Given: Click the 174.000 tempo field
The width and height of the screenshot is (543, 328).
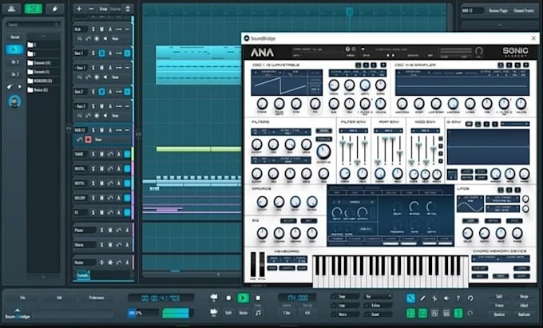Looking at the screenshot, I should coord(298,298).
